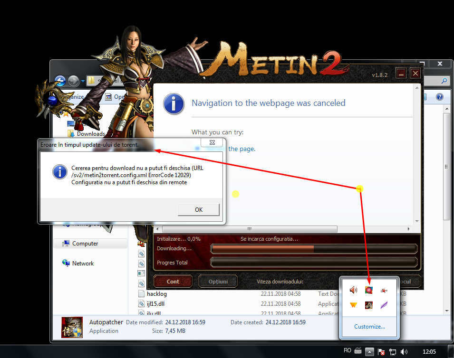Click the network connection tray icon
This screenshot has width=454, height=358.
point(393,352)
